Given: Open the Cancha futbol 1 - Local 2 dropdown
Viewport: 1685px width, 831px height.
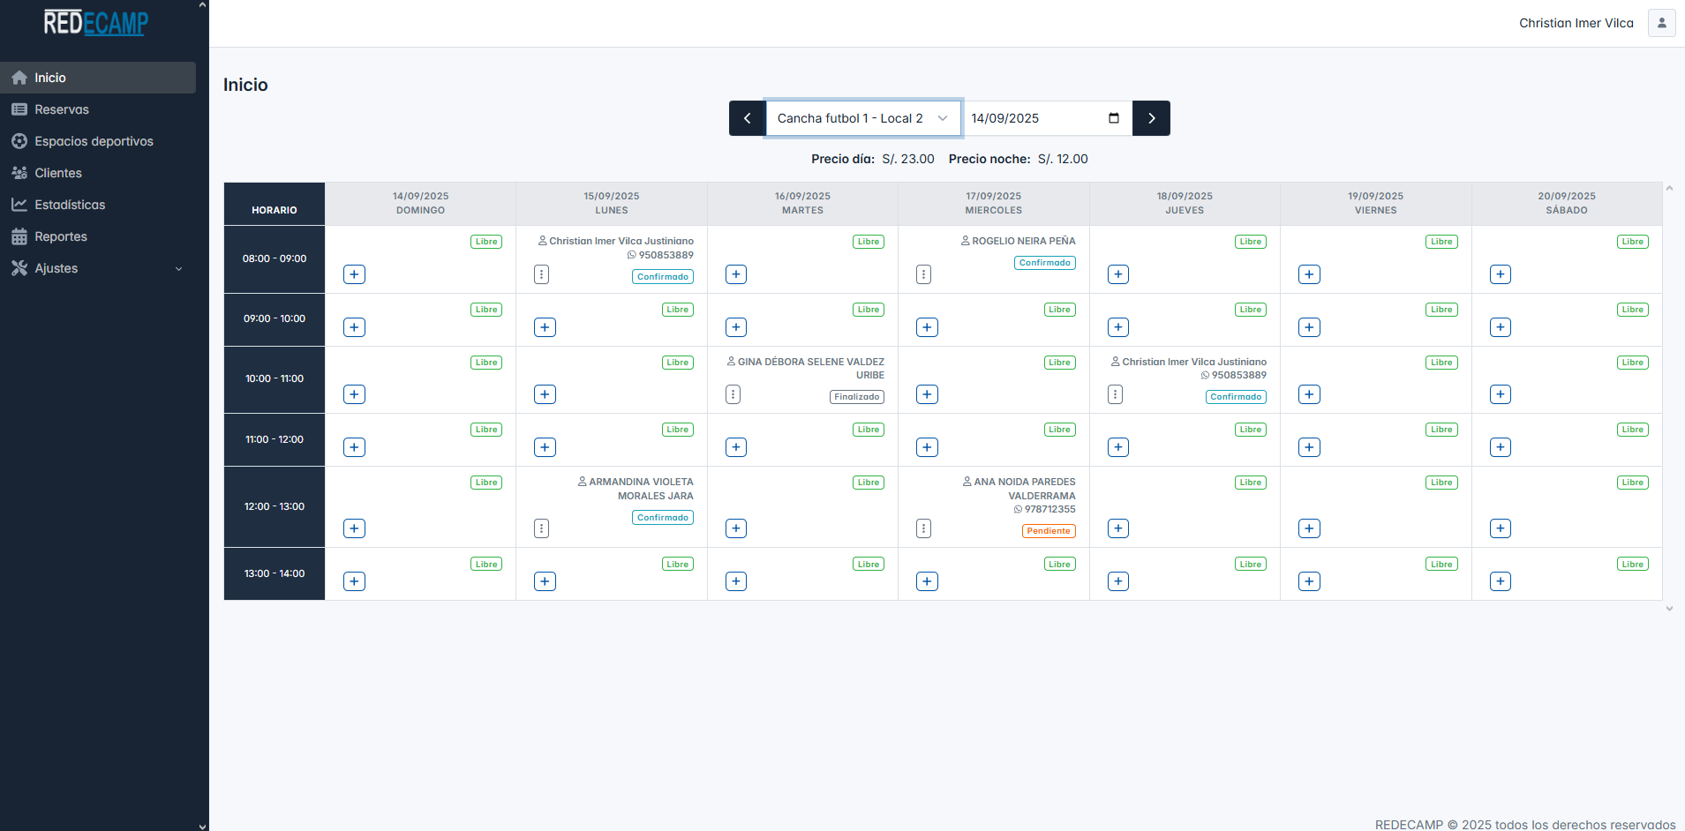Looking at the screenshot, I should click(x=862, y=118).
